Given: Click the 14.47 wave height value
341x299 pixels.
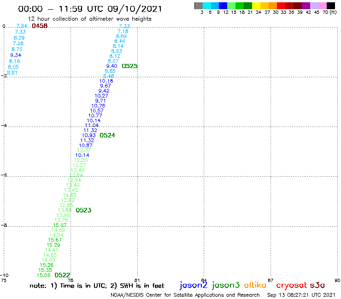Looking at the screenshot, I should pyautogui.click(x=52, y=250).
